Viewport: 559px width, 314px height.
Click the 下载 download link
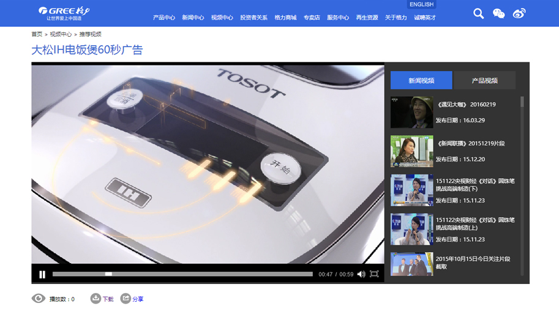[108, 299]
